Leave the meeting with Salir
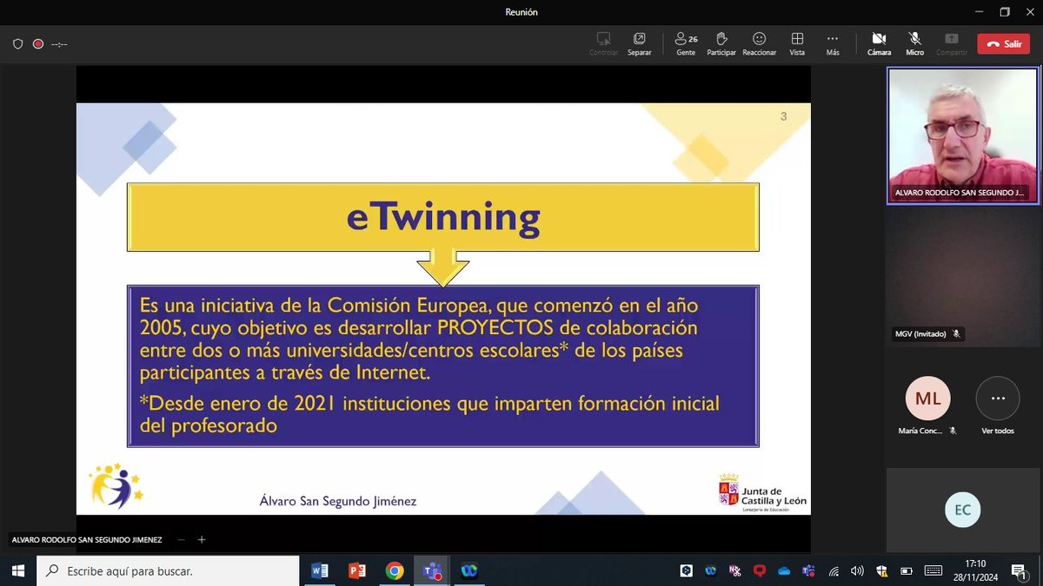Image resolution: width=1043 pixels, height=586 pixels. 1003,43
